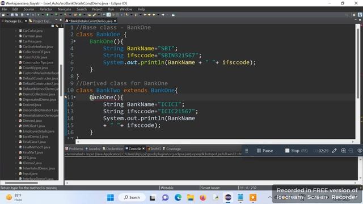Open the Back history dropdown arrow

pyautogui.click(x=158, y=15)
